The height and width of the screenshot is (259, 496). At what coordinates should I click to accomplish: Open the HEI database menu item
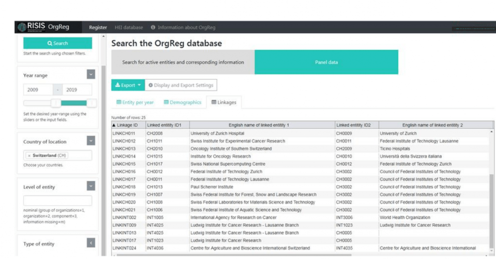pos(129,27)
